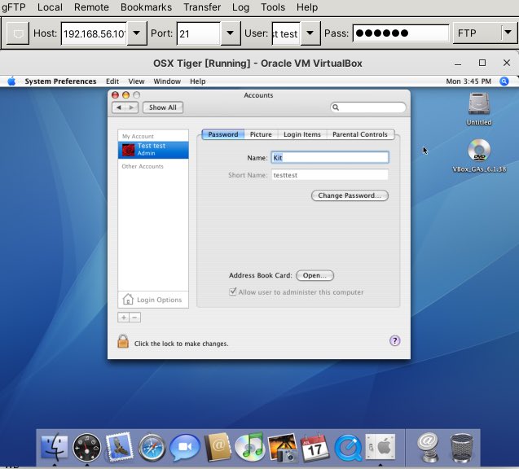Open the gFTP menu

14,7
